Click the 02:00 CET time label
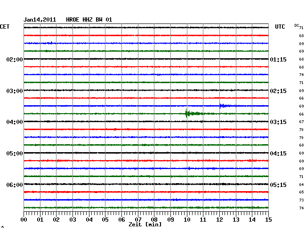The width and height of the screenshot is (306, 232). click(15, 59)
